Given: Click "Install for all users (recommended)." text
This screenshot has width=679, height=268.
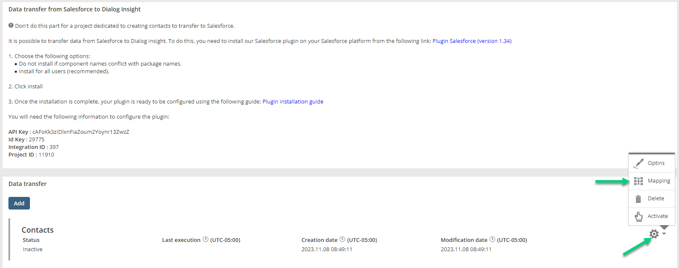Looking at the screenshot, I should (x=64, y=72).
